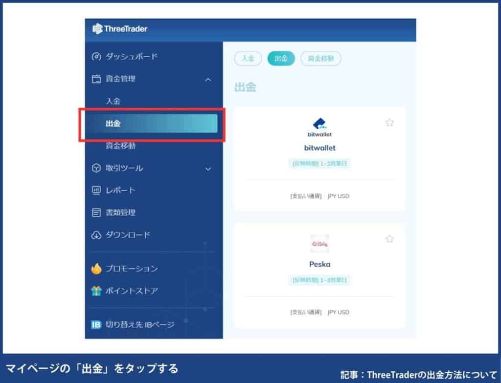The height and width of the screenshot is (383, 501).
Task: Open the ダッシュボード gauge icon
Action: [x=96, y=57]
